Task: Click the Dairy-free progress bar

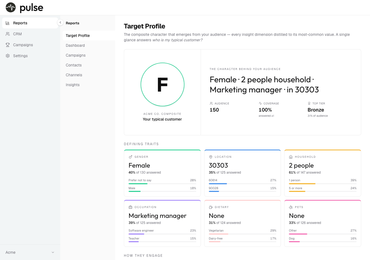Action: 243,242
